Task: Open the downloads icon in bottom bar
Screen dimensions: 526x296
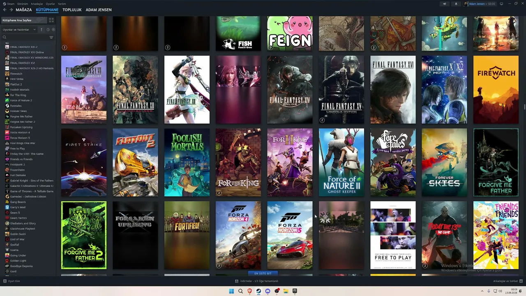Action: tap(237, 281)
